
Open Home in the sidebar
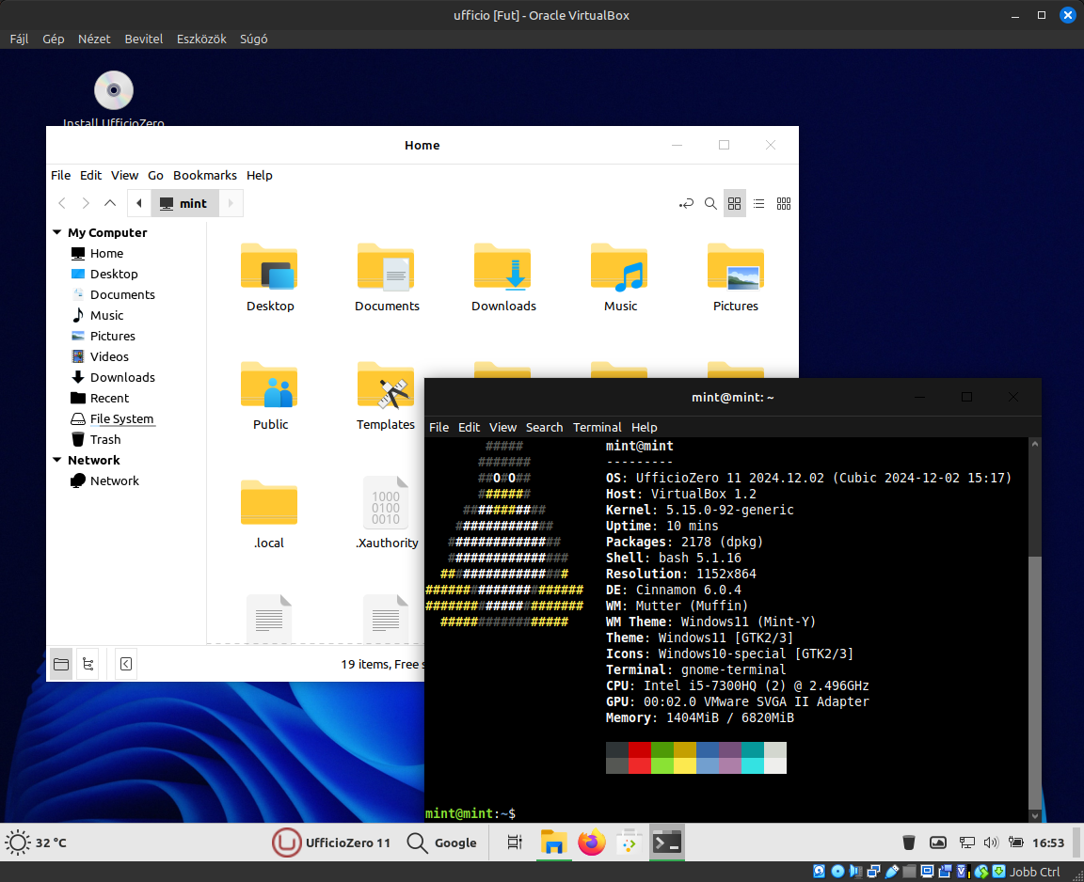pos(106,254)
